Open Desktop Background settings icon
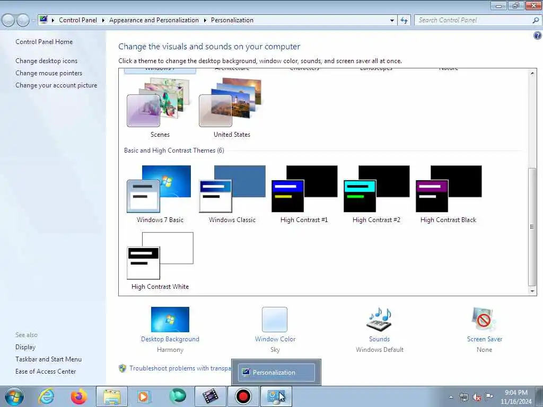Screen dimensions: 543x407 (x=170, y=320)
